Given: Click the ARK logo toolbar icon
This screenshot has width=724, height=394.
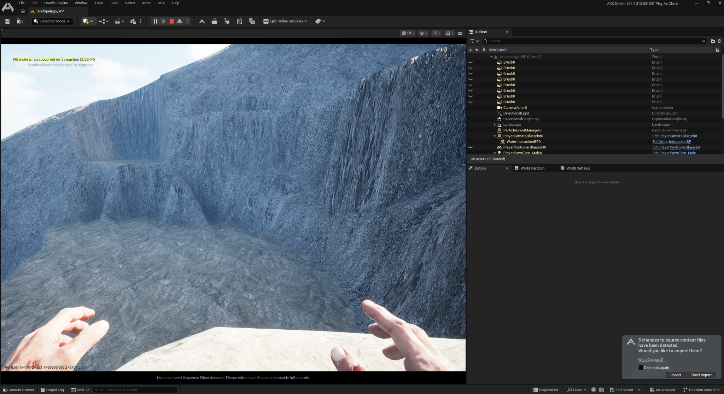Looking at the screenshot, I should [x=202, y=21].
